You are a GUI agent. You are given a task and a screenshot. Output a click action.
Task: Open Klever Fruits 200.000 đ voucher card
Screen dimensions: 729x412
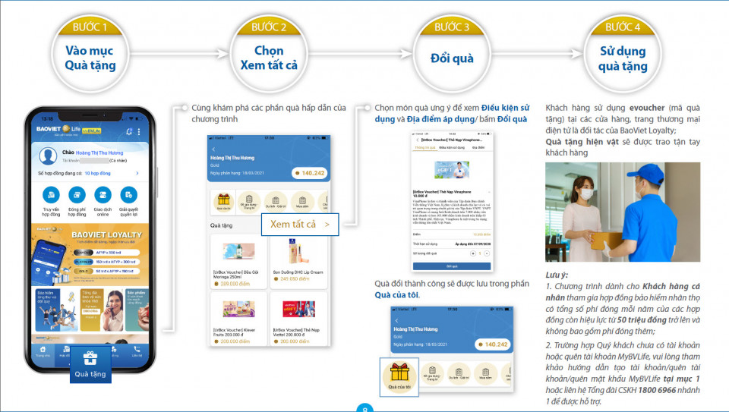coord(238,319)
